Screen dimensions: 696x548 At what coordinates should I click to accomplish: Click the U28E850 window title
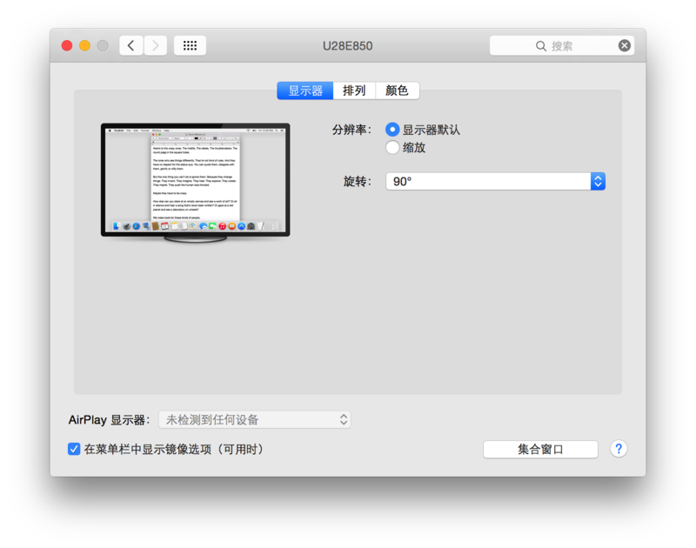point(347,46)
